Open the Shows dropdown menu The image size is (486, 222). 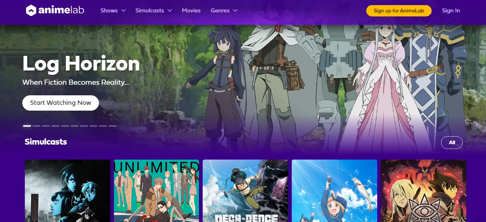[x=113, y=11]
